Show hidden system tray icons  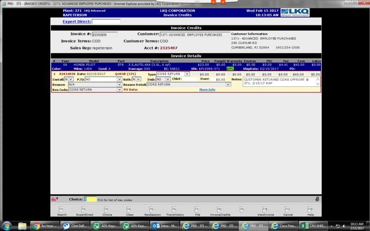click(332, 226)
